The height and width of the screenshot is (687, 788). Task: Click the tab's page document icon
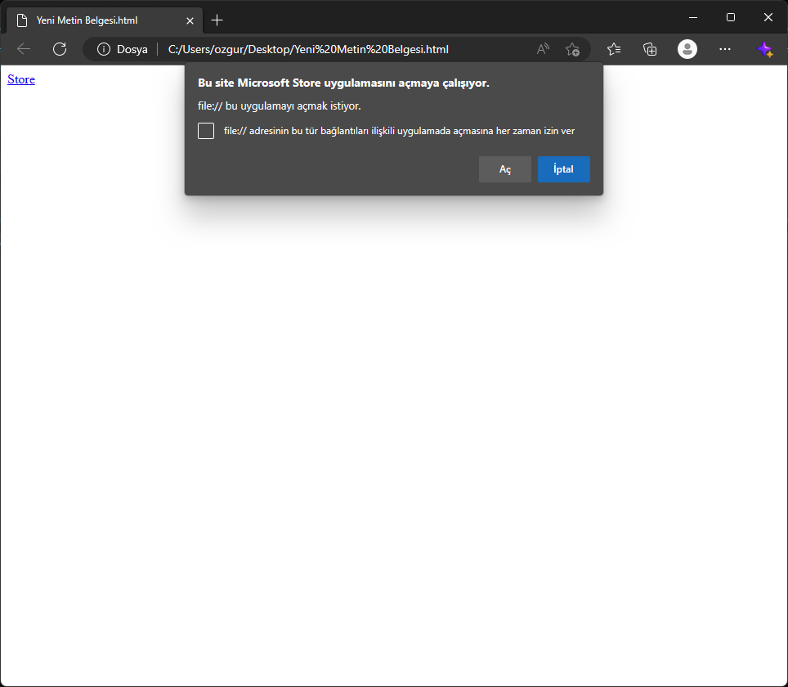(x=21, y=20)
